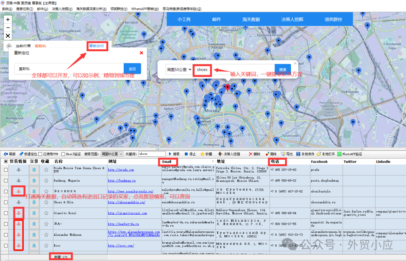Click the red center pin on map
406x261 pixels.
click(x=227, y=87)
